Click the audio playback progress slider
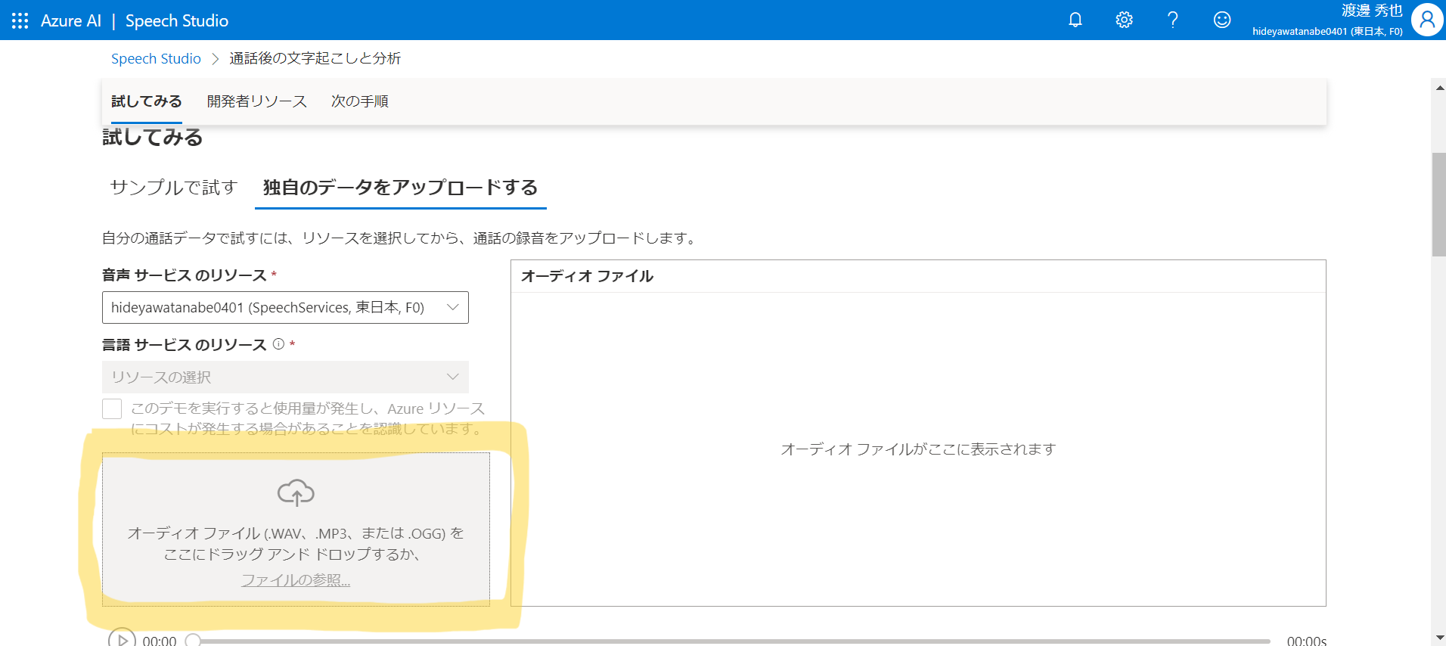Screen dimensions: 1446x646 coord(729,641)
